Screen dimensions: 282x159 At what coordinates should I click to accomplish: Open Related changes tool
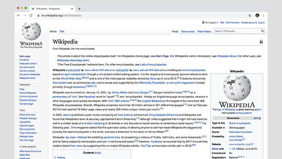(x=28, y=118)
